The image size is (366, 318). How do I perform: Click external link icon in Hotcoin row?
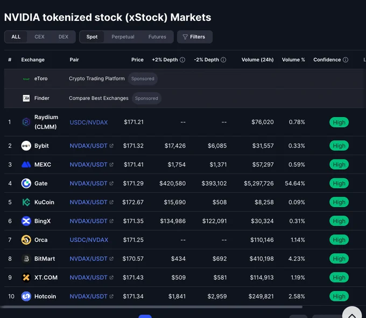tap(111, 297)
